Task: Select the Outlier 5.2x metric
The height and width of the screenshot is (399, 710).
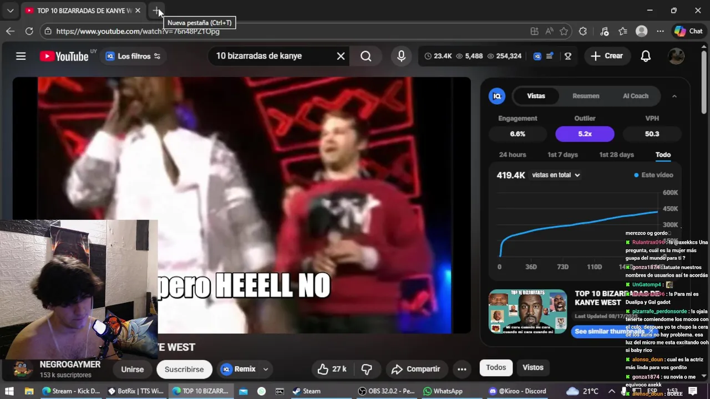Action: [585, 134]
